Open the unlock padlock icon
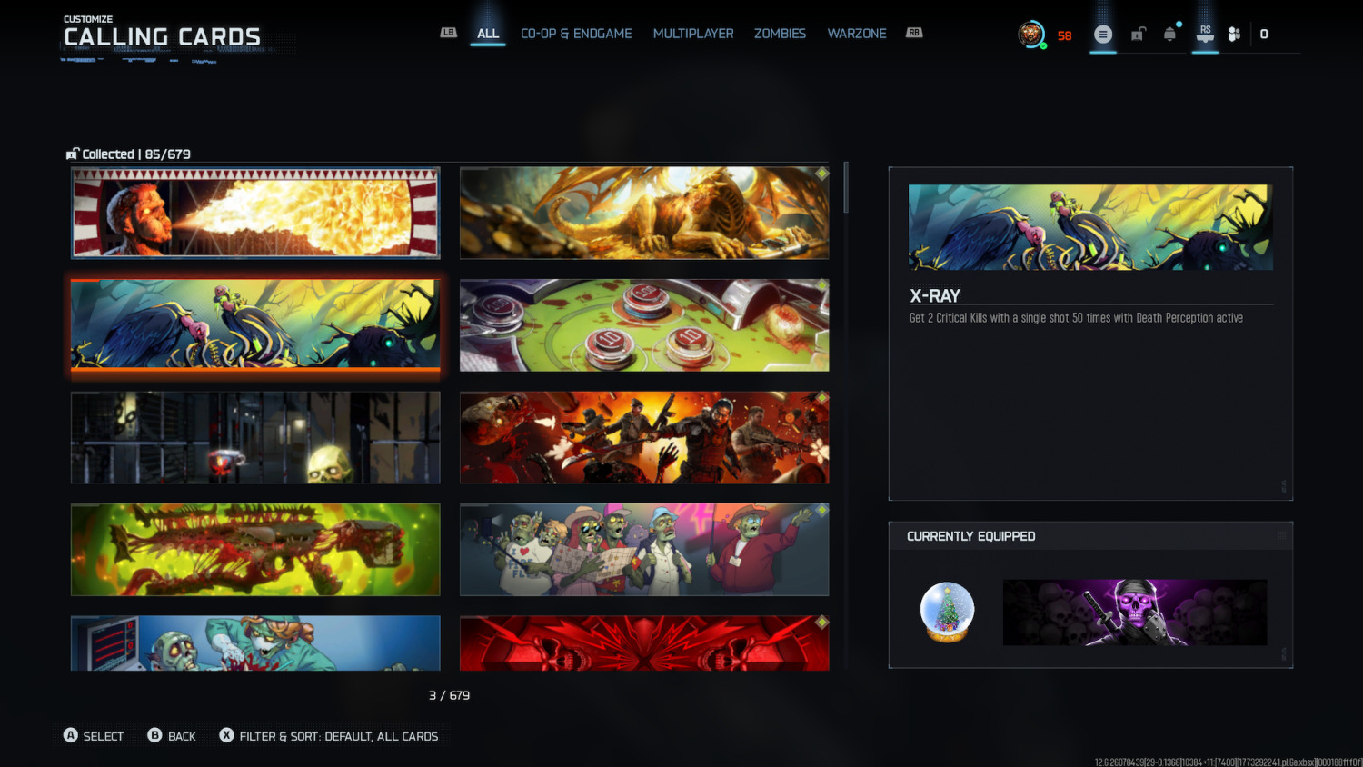1363x767 pixels. tap(1138, 35)
